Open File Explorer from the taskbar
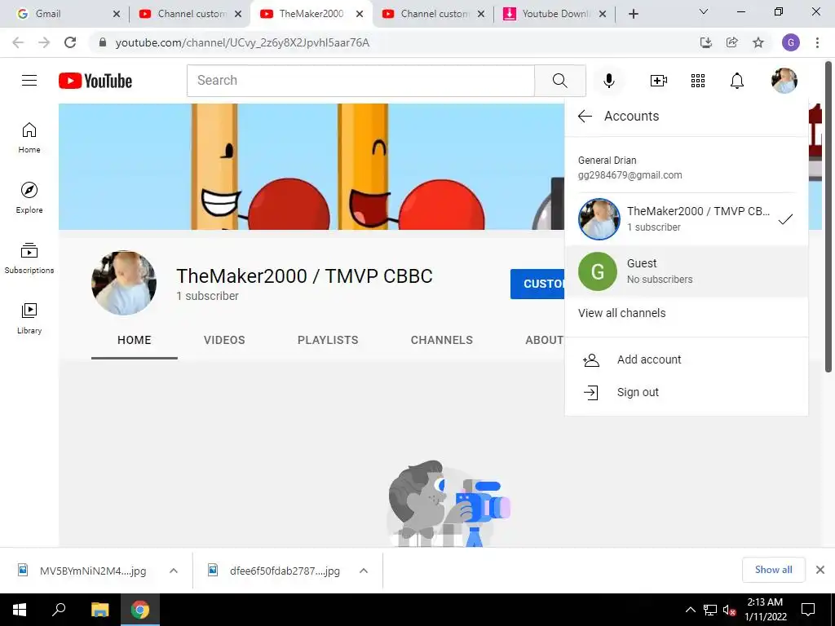835x626 pixels. click(99, 610)
